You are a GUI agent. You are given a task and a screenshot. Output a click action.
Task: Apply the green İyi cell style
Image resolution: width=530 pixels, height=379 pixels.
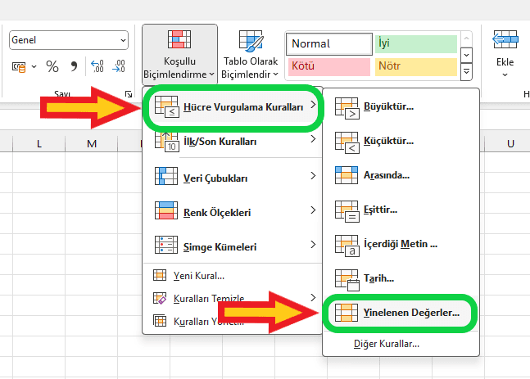[414, 42]
